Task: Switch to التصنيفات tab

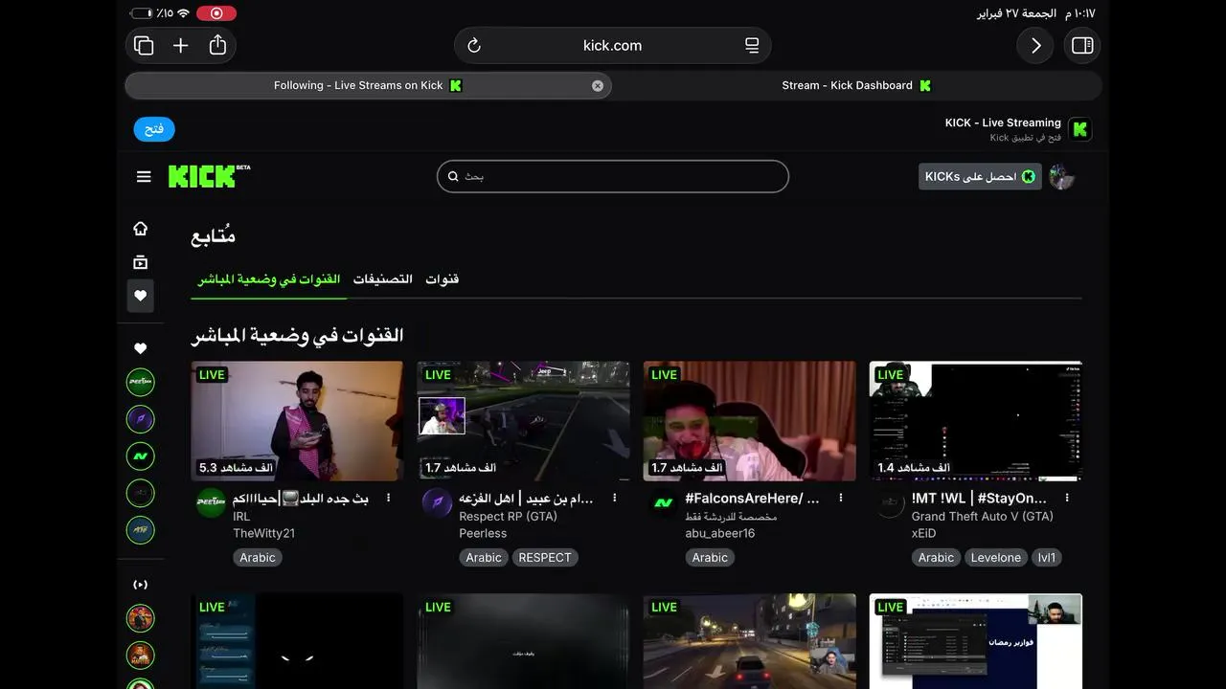Action: click(382, 279)
